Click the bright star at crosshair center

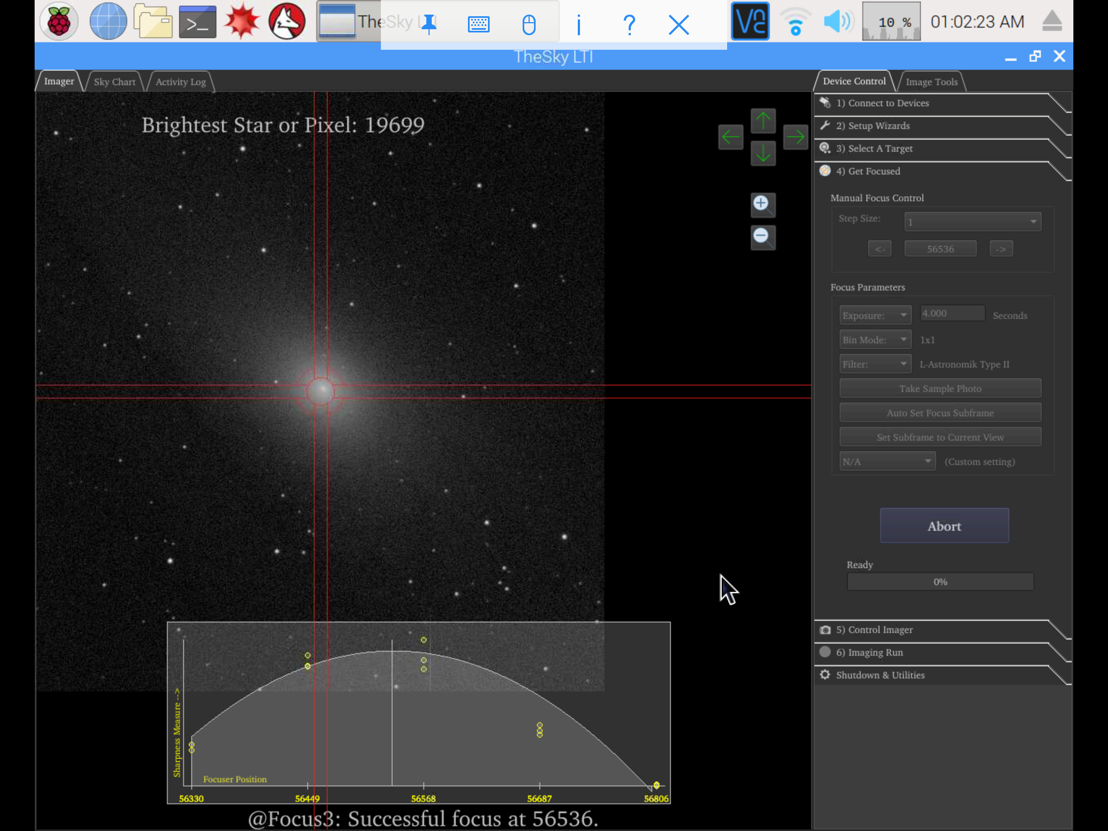[321, 391]
